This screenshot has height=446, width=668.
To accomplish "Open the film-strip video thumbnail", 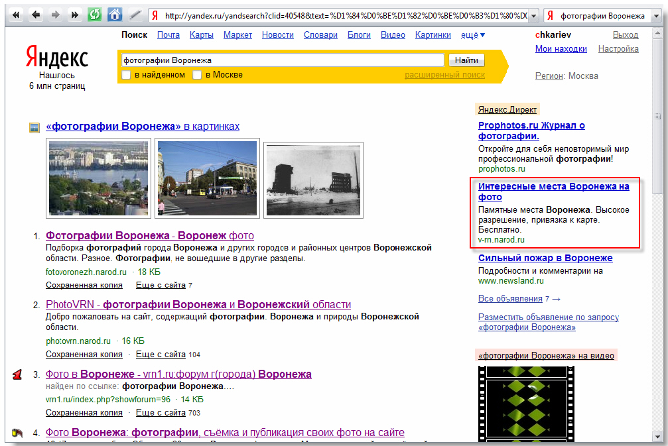I will coord(526,404).
